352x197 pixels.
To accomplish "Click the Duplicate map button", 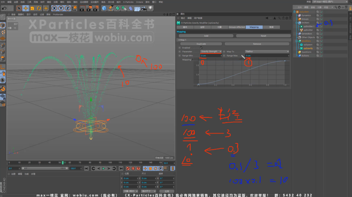I will pos(201,44).
